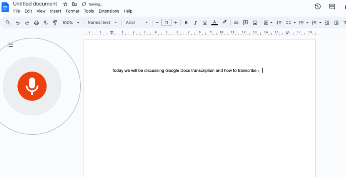The height and width of the screenshot is (177, 346).
Task: Open the Arial font dropdown
Action: click(137, 23)
